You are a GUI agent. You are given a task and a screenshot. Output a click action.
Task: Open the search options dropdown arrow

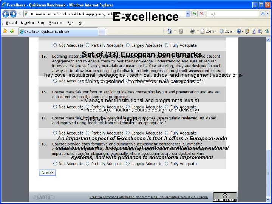coord(267,14)
